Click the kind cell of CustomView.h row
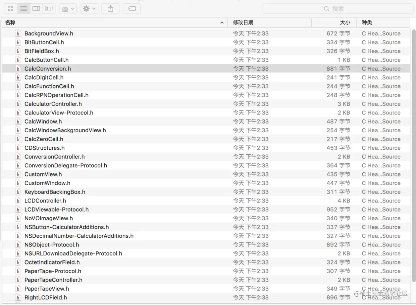The image size is (416, 305). pyautogui.click(x=381, y=174)
